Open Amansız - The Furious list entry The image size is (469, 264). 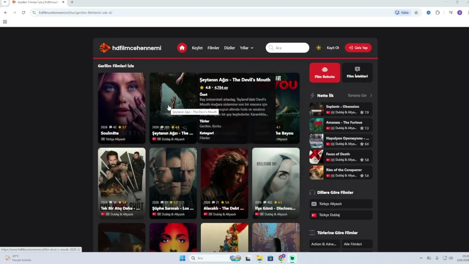(x=341, y=125)
